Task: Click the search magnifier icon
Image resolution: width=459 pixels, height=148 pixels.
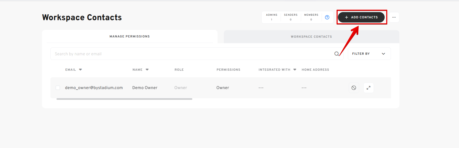Action: 336,54
